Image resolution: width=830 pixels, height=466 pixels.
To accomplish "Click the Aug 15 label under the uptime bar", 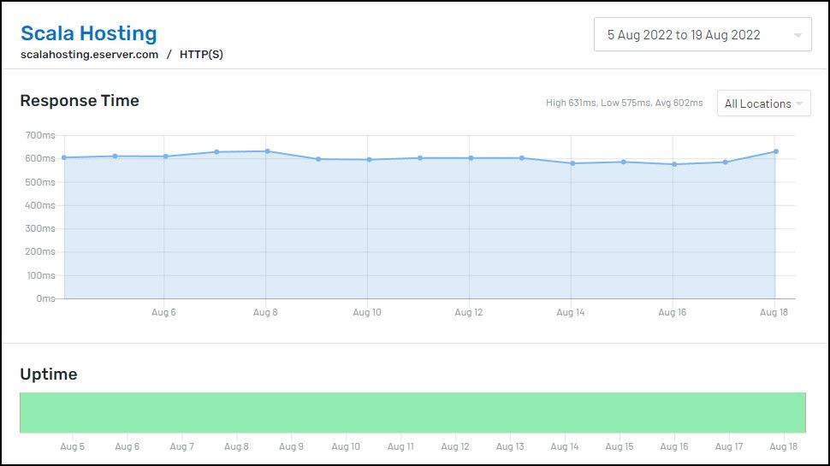I will [620, 447].
